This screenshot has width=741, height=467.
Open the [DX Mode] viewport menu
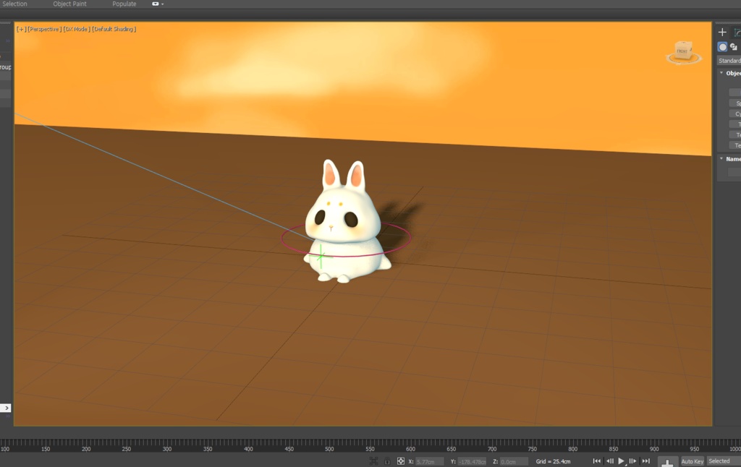coord(77,29)
